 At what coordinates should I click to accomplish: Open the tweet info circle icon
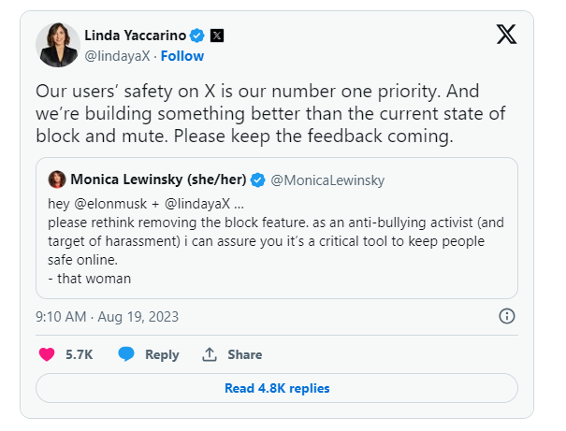pyautogui.click(x=507, y=315)
